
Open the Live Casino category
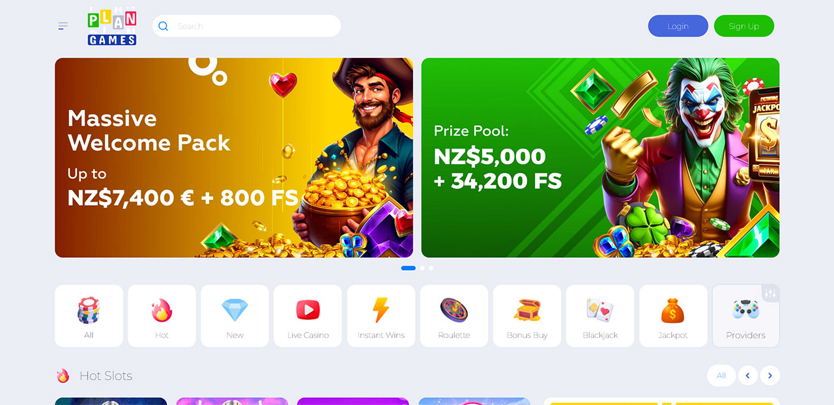point(308,316)
